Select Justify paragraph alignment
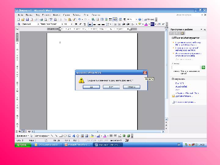The height and width of the screenshot is (165, 220). pyautogui.click(x=103, y=24)
